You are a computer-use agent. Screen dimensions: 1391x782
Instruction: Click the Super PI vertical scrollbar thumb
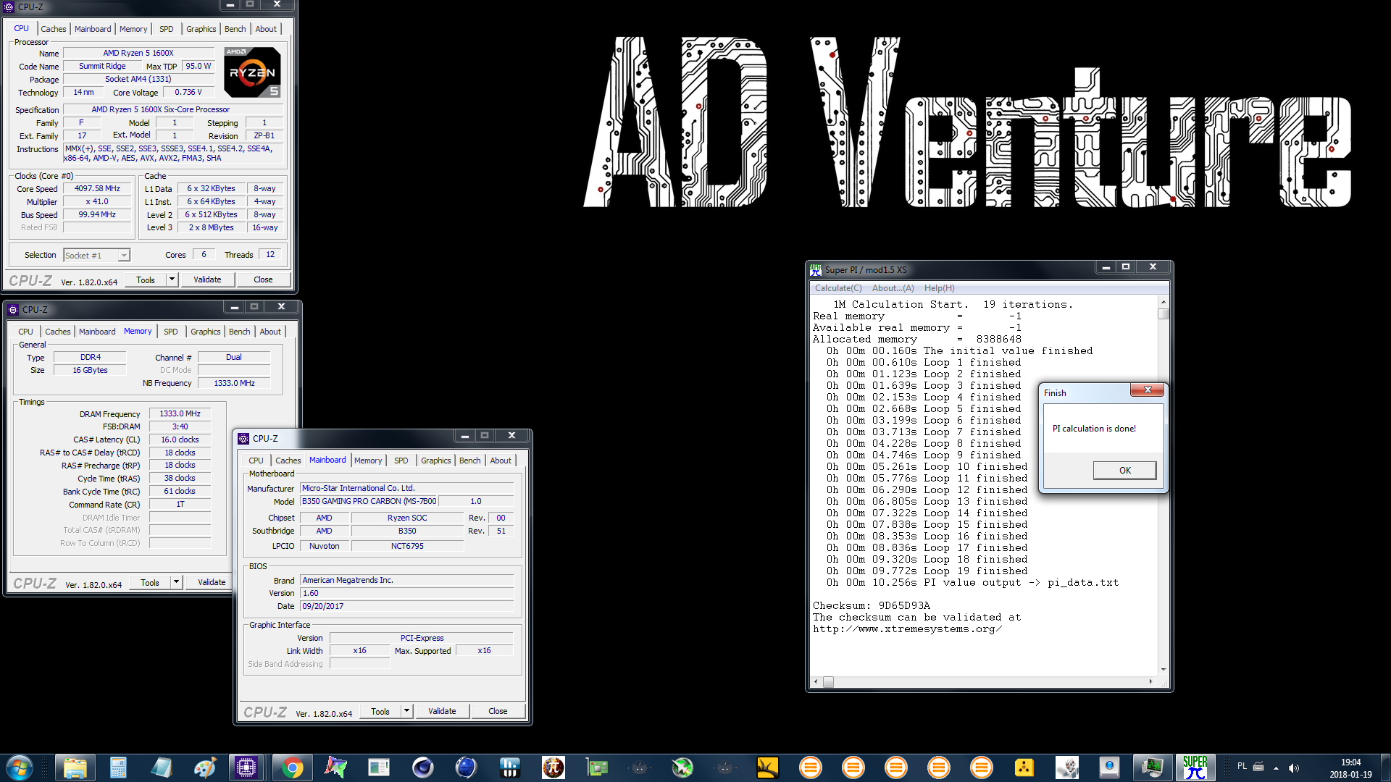[x=1164, y=314]
